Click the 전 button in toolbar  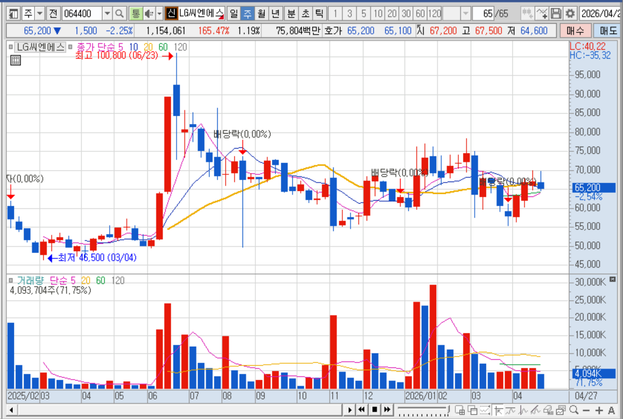point(53,14)
